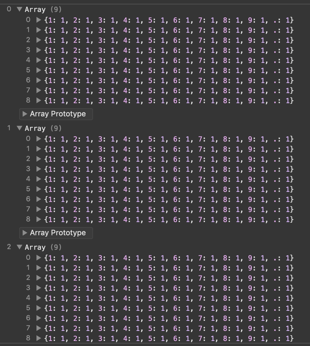This screenshot has width=310, height=346.
Task: Collapse the outer array at index 2
Action: point(19,247)
